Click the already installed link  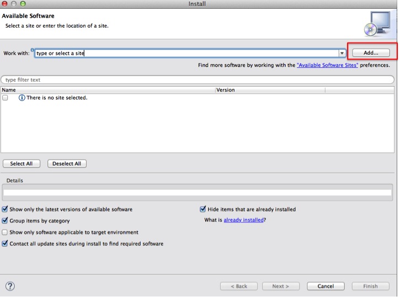pos(244,220)
